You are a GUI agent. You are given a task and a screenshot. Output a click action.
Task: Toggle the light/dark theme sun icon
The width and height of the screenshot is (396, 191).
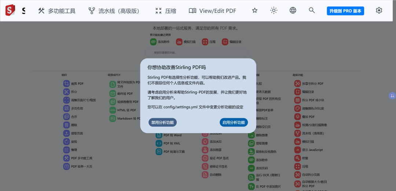click(274, 11)
